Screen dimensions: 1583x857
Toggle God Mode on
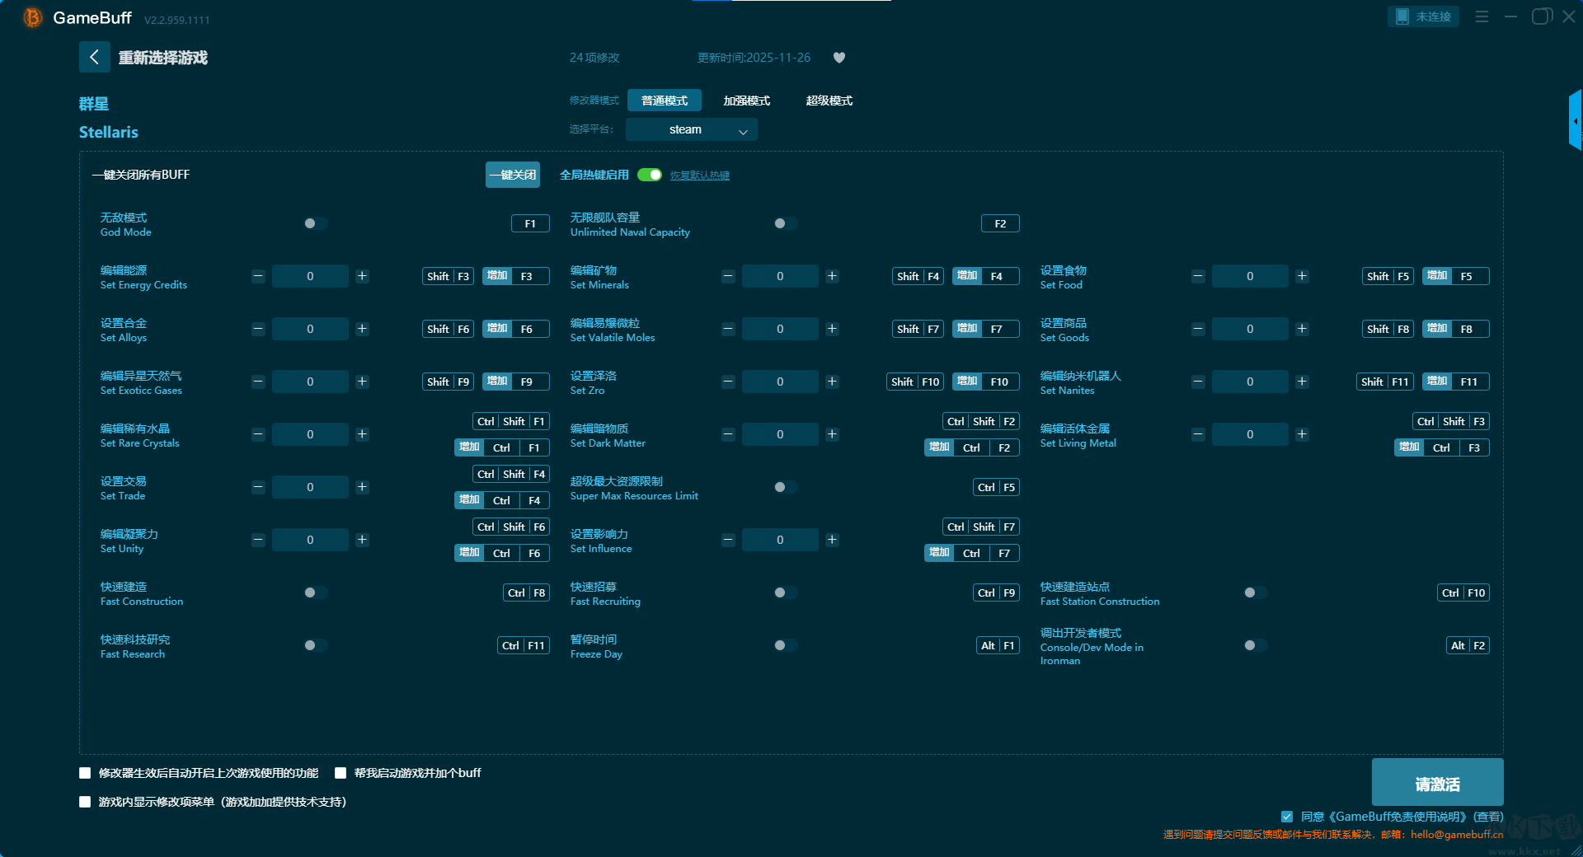315,223
